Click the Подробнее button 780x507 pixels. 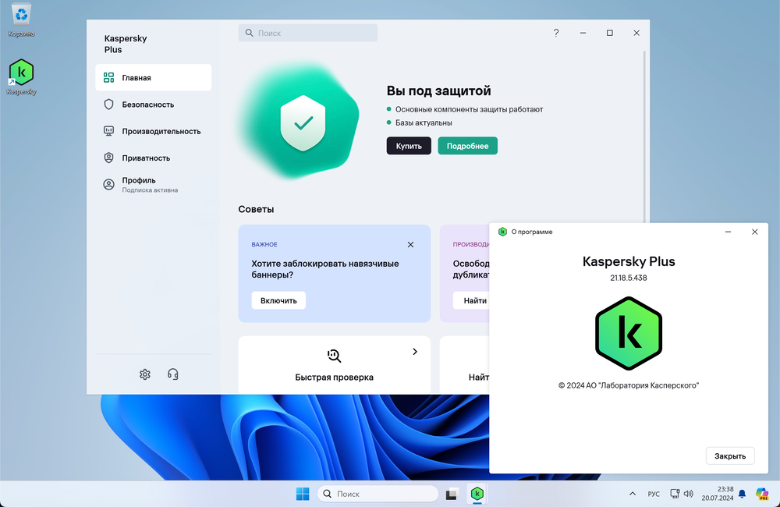coord(467,146)
